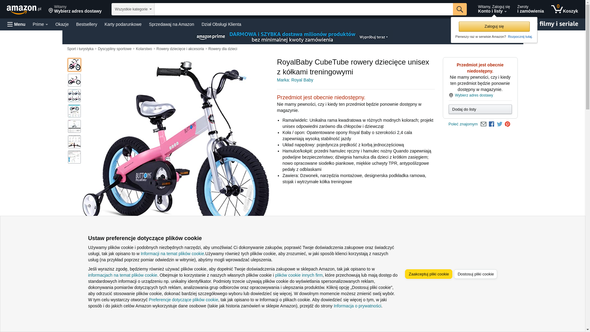The width and height of the screenshot is (590, 332).
Task: Click the search magnifier button
Action: [459, 9]
